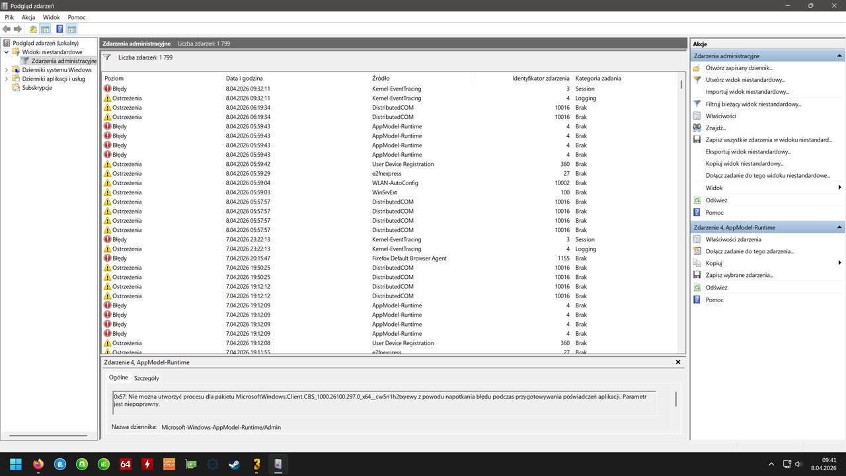846x476 pixels.
Task: Click the Znajdź binoculars action
Action: (716, 128)
